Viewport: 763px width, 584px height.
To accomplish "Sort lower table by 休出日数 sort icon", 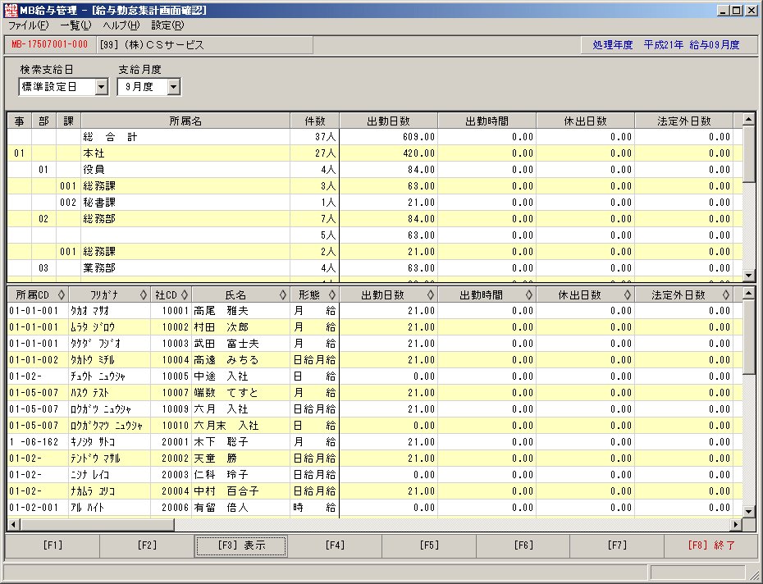I will [x=628, y=295].
